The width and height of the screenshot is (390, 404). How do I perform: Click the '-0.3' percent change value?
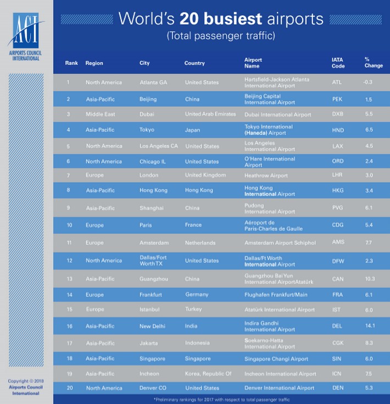pos(367,82)
